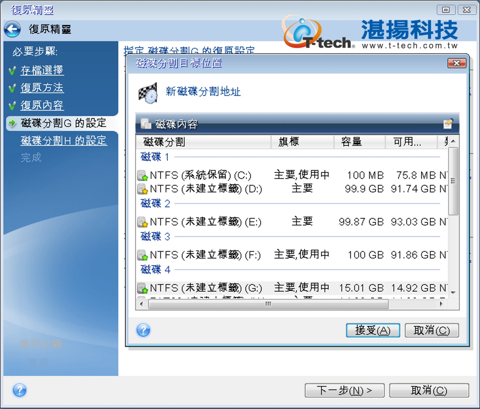The height and width of the screenshot is (409, 480).
Task: Click 存檔選擇 step link
Action: coord(42,70)
